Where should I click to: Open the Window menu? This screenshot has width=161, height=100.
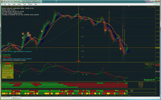30,4
